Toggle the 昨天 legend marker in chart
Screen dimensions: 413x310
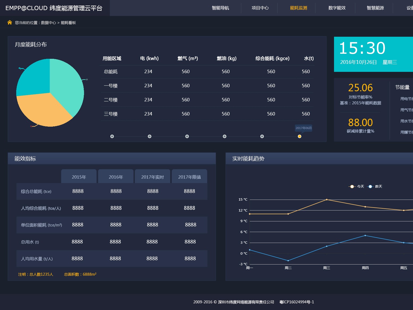(x=370, y=187)
